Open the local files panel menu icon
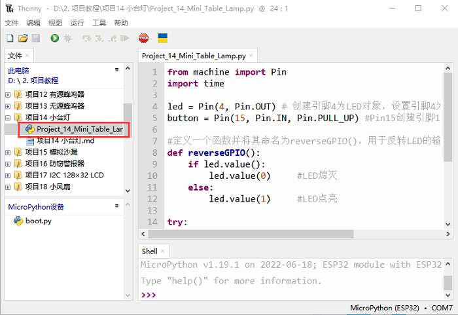This screenshot has width=458, height=315. pyautogui.click(x=116, y=69)
